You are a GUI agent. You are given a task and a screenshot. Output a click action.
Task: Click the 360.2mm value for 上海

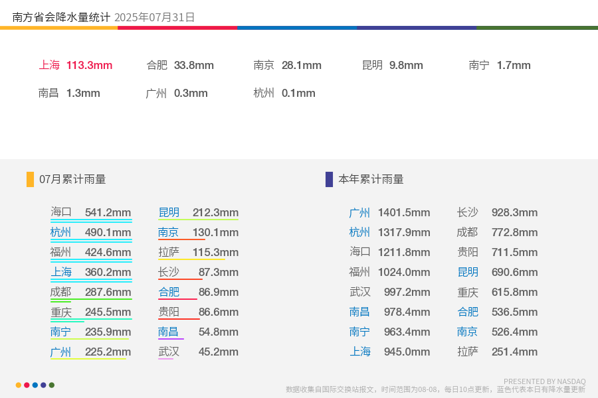(108, 272)
